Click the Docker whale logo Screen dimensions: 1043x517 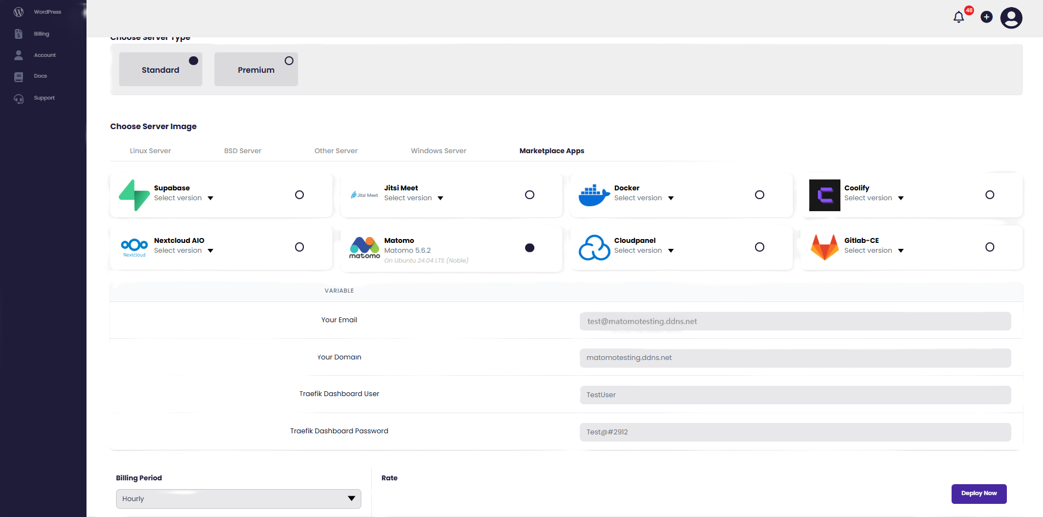point(594,195)
